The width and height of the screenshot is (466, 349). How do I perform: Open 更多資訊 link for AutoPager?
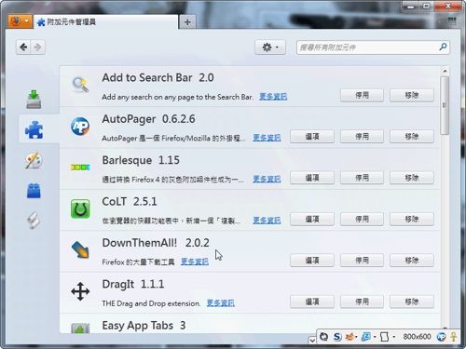point(267,138)
